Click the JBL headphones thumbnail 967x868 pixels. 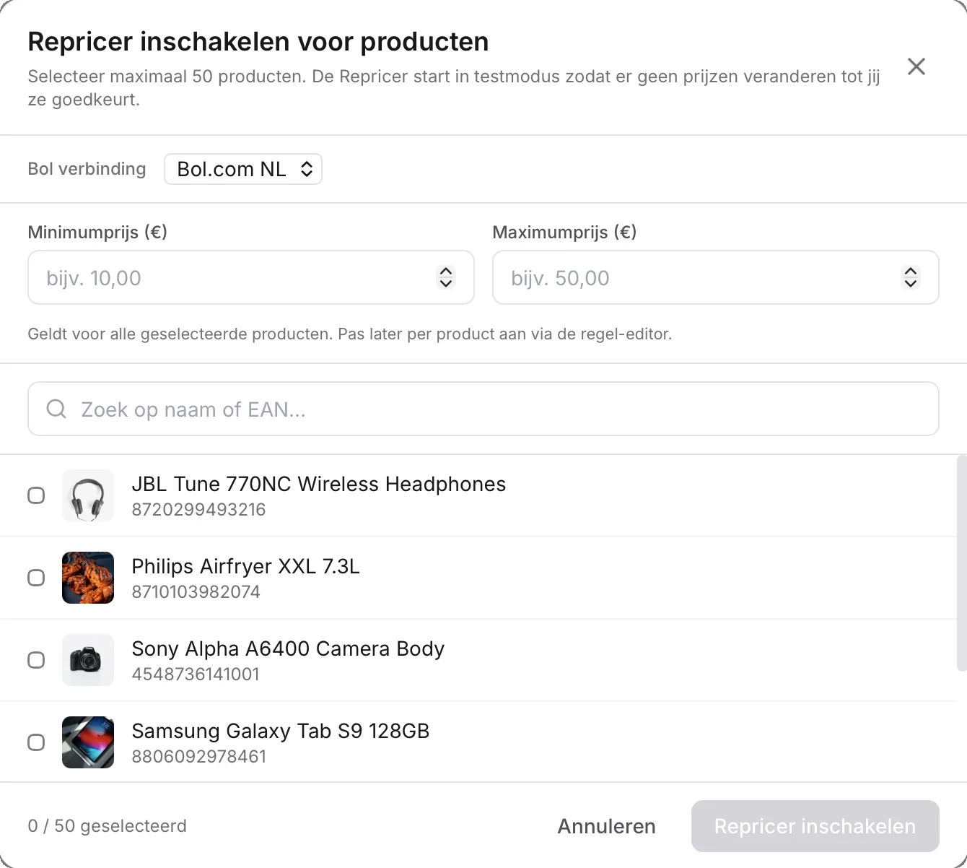[88, 495]
